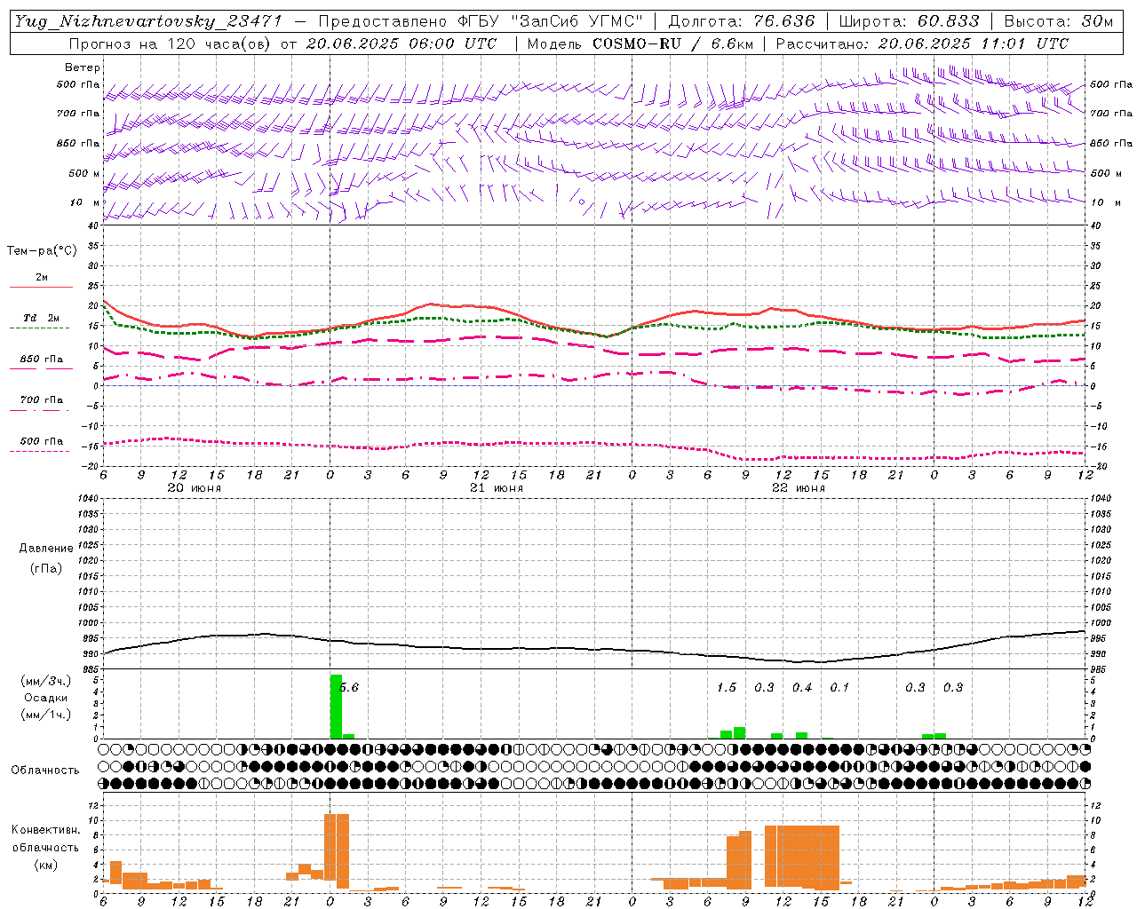Viewport: 1137px width, 909px height.
Task: Click the Высота: 30м header value
Action: click(x=1058, y=21)
